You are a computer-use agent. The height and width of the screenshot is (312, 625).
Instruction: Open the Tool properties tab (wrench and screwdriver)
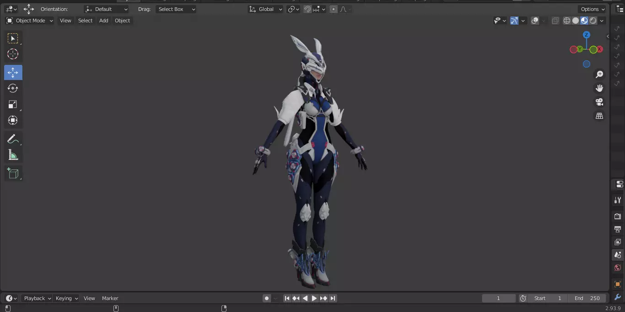pyautogui.click(x=618, y=200)
